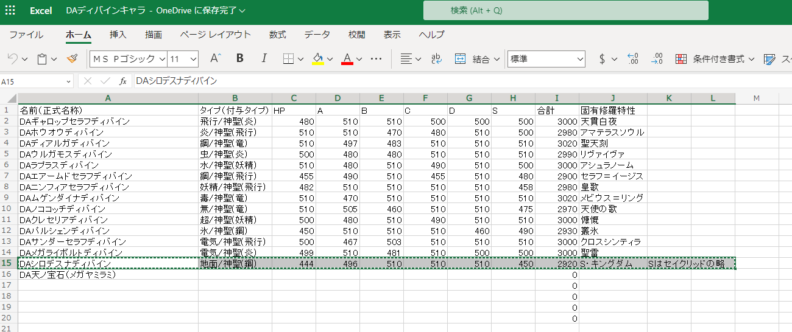Select cell クロスシンティラ
Image resolution: width=792 pixels, height=332 pixels.
pyautogui.click(x=613, y=242)
